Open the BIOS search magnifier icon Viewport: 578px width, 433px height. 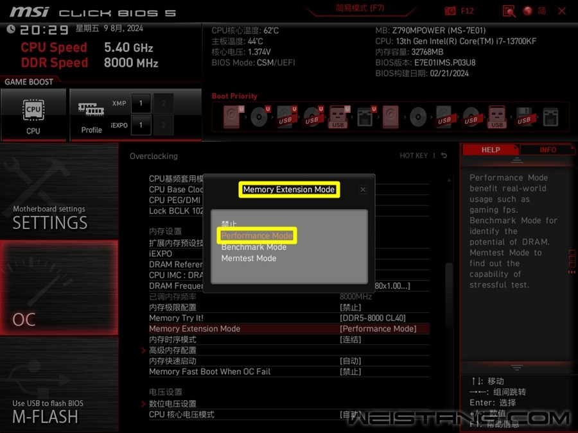[509, 11]
